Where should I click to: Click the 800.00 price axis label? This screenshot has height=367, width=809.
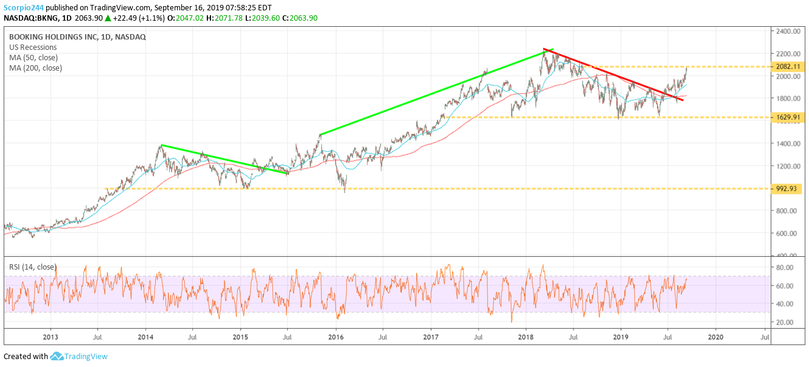click(x=787, y=211)
